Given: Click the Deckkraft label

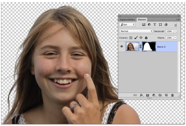Looking at the screenshot, I should coord(159,31).
